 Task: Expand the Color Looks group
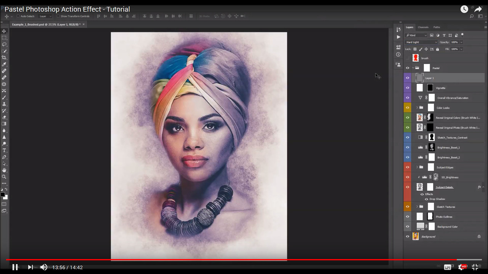(x=417, y=108)
